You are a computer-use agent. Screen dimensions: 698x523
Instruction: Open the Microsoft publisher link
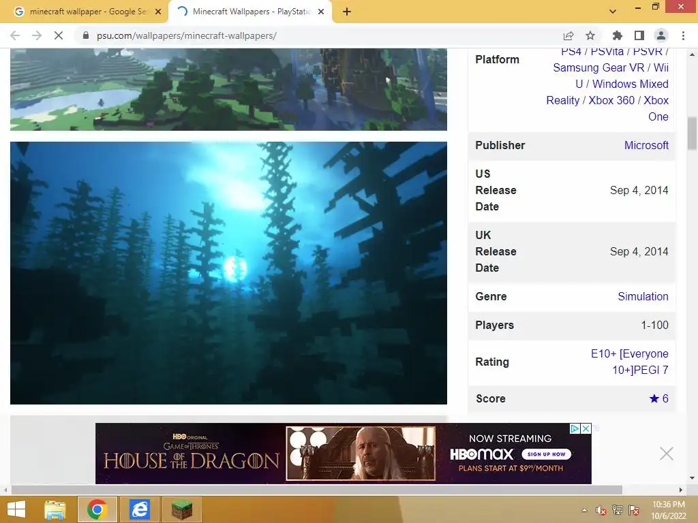pyautogui.click(x=646, y=146)
